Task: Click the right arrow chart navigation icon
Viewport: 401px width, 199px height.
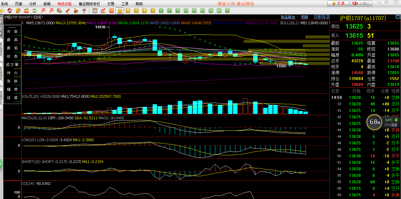Action: tap(321, 17)
